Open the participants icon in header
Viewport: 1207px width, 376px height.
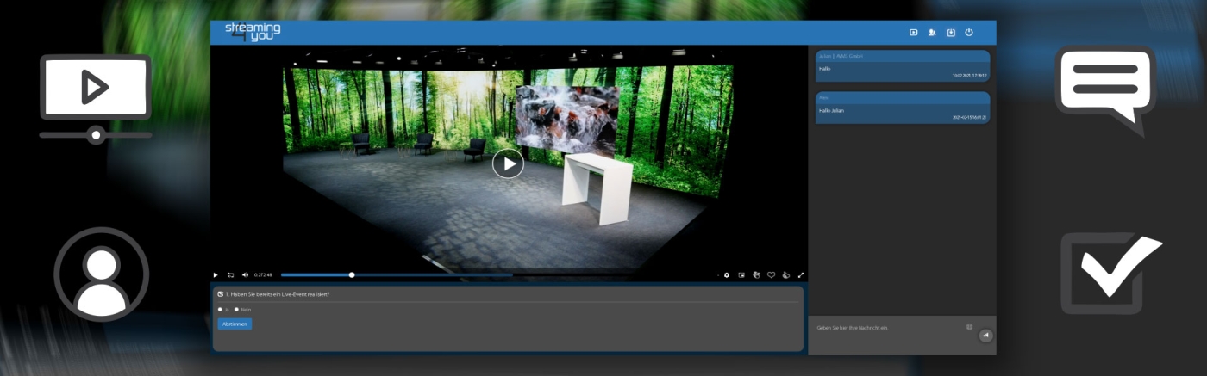932,33
